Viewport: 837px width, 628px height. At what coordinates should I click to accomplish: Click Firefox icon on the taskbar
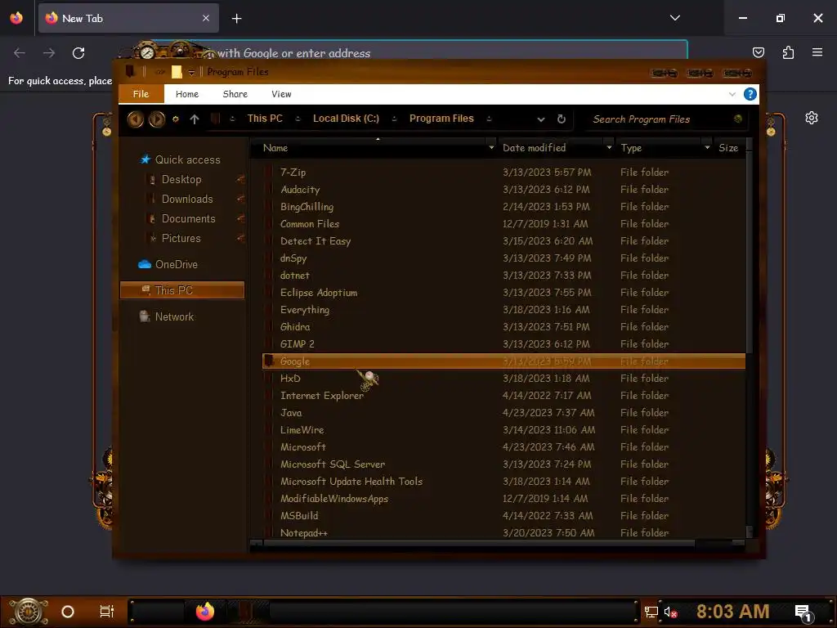point(205,612)
